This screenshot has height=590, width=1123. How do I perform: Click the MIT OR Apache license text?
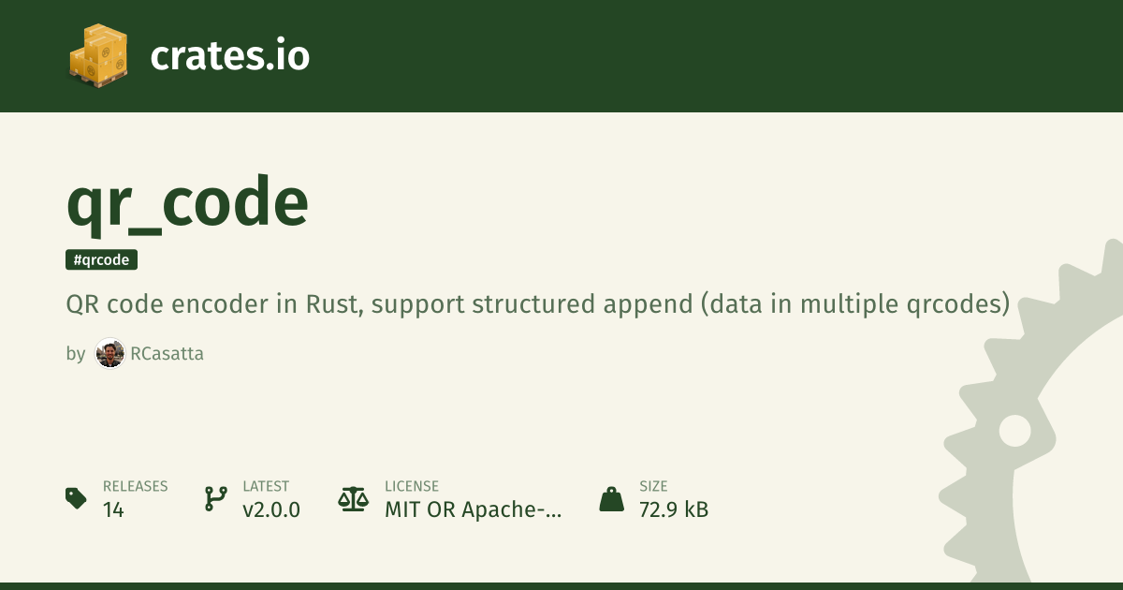474,510
